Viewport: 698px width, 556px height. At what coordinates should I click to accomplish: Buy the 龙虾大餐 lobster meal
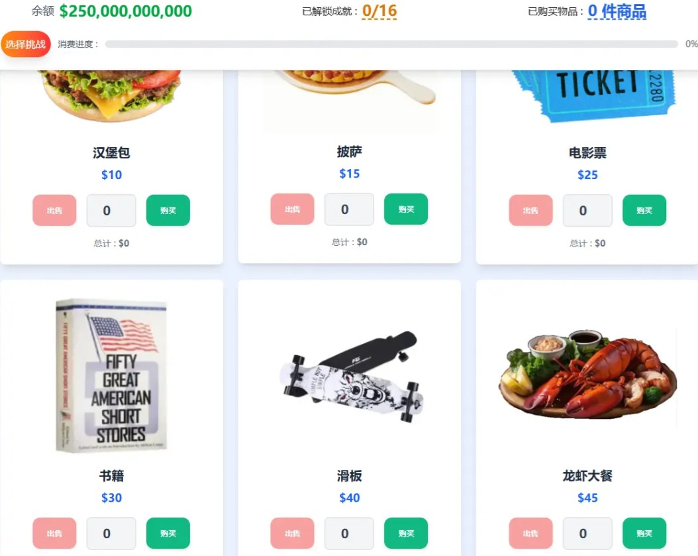[x=644, y=533]
